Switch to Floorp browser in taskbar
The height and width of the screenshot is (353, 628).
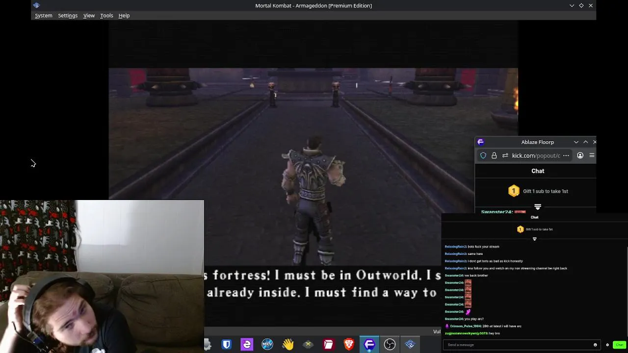pyautogui.click(x=369, y=345)
